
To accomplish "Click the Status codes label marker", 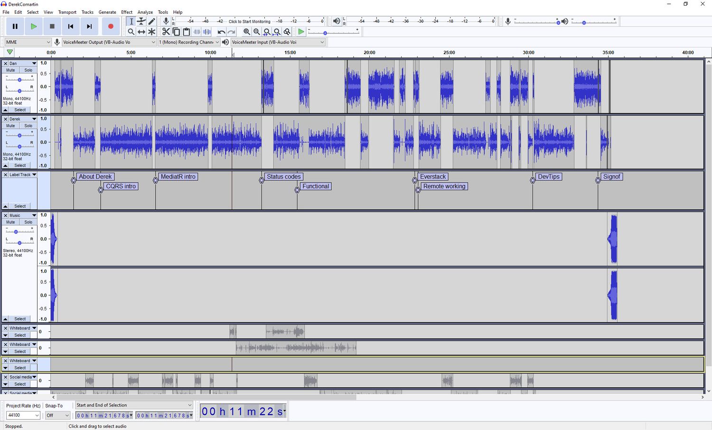I will point(283,177).
